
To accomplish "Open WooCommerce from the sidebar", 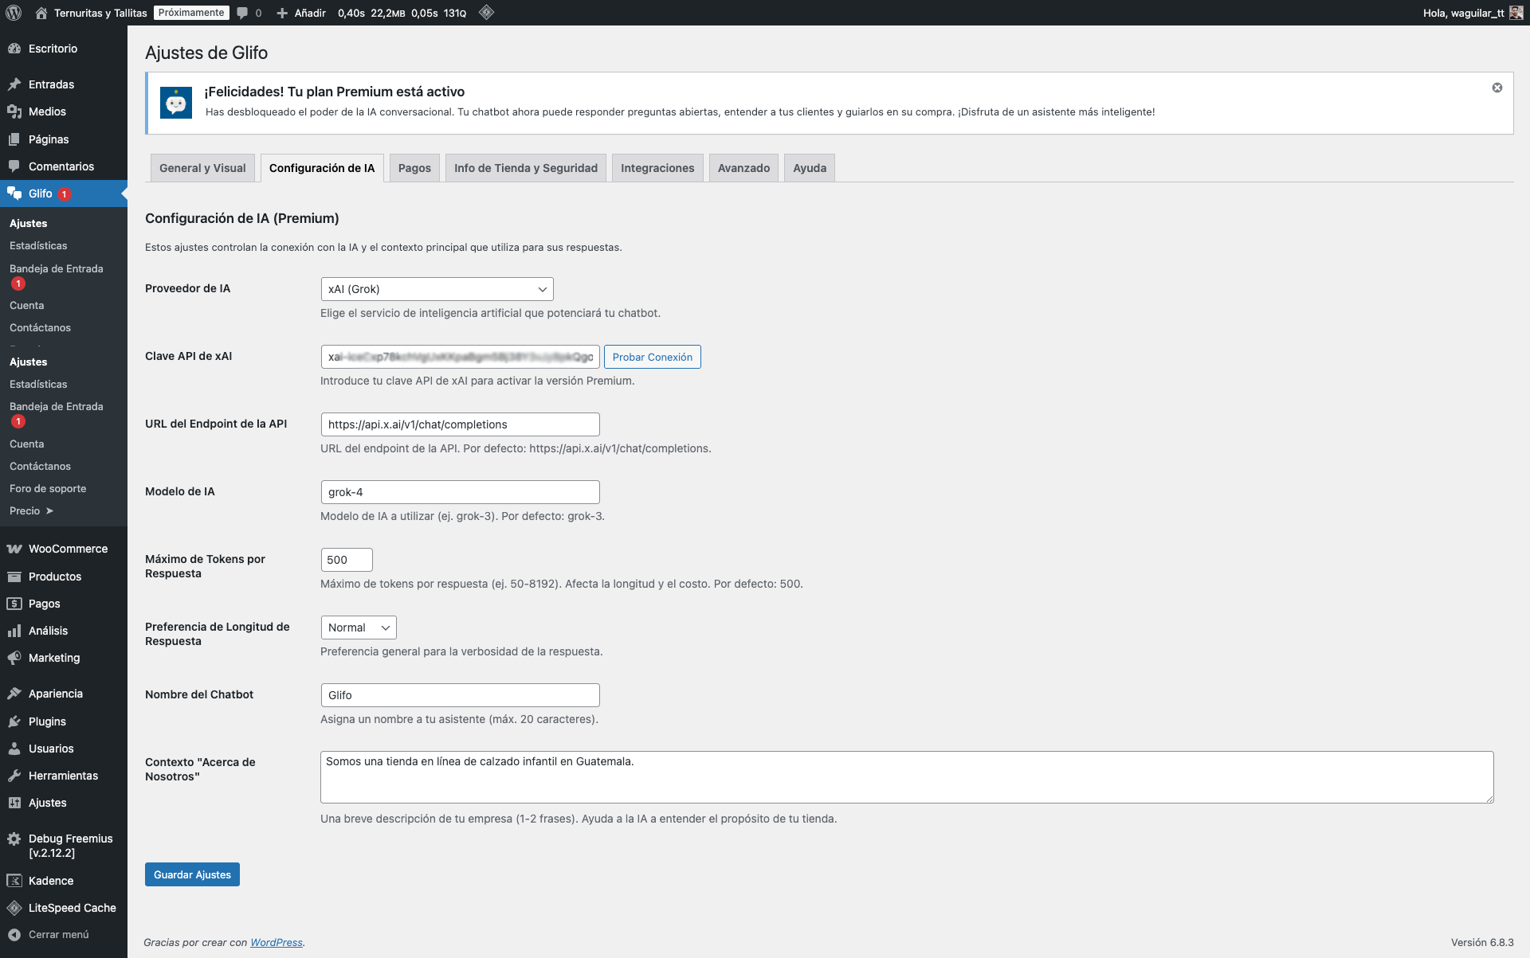I will (x=68, y=549).
